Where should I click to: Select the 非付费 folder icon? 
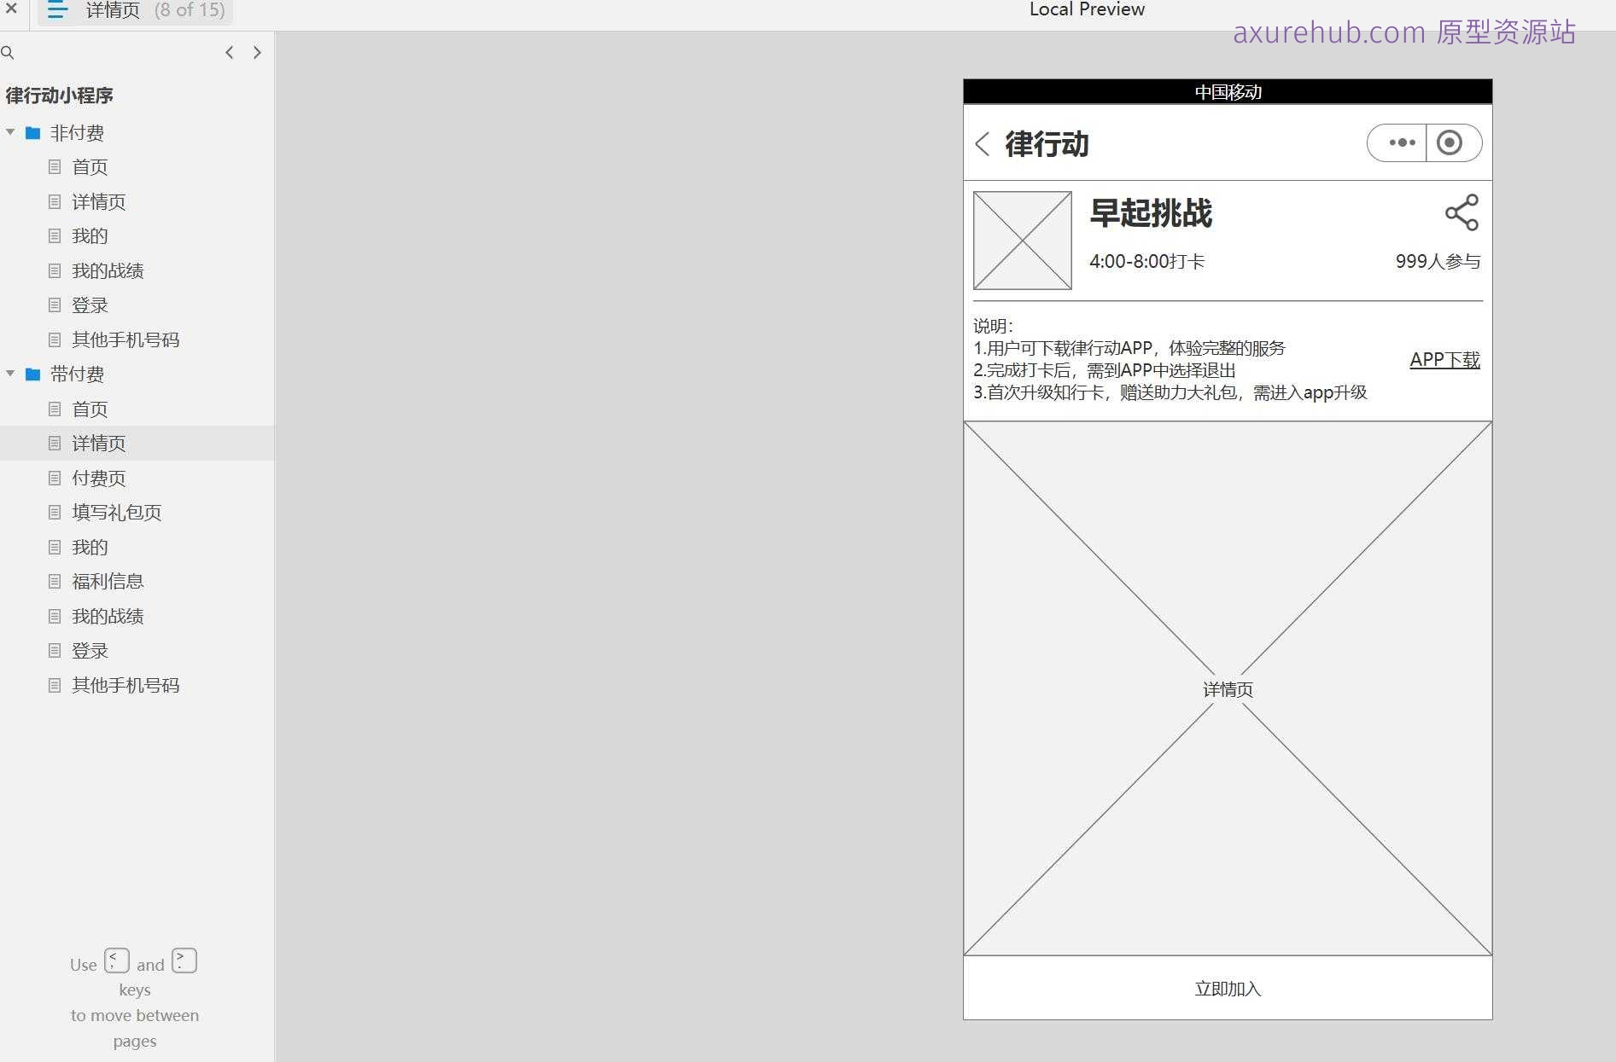tap(33, 133)
